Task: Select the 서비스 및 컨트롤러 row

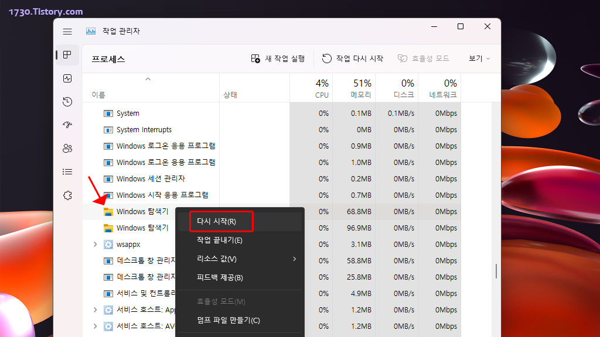Action: point(272,294)
